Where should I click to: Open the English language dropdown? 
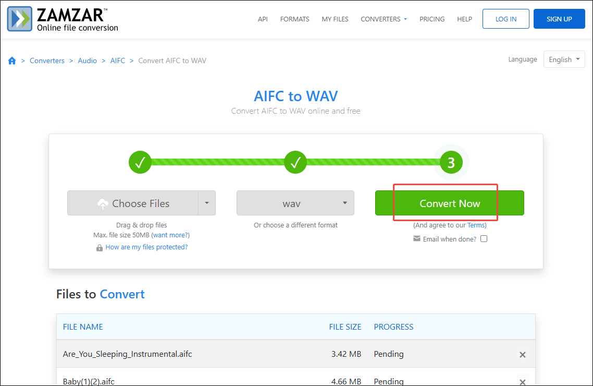click(564, 59)
